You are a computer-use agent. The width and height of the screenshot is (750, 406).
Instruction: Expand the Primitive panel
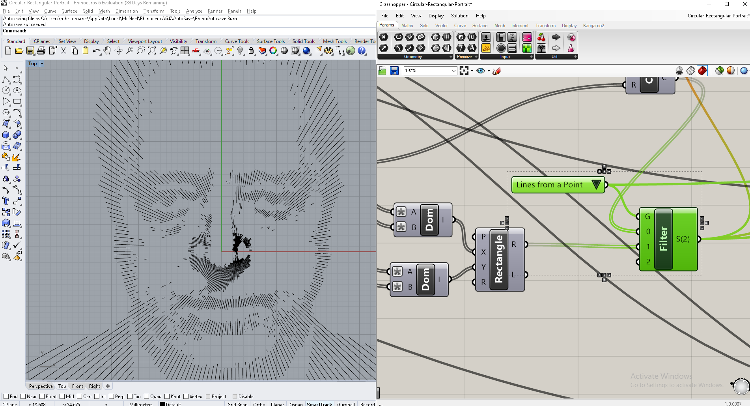click(476, 57)
